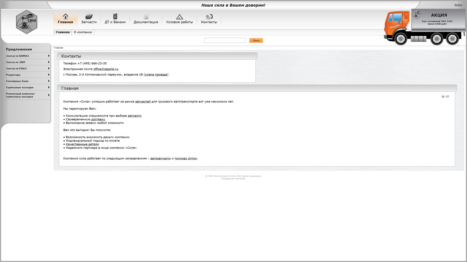Viewport: 467px width, 262px height.
Task: Click the Сила hexagon logo
Action: coord(27,22)
